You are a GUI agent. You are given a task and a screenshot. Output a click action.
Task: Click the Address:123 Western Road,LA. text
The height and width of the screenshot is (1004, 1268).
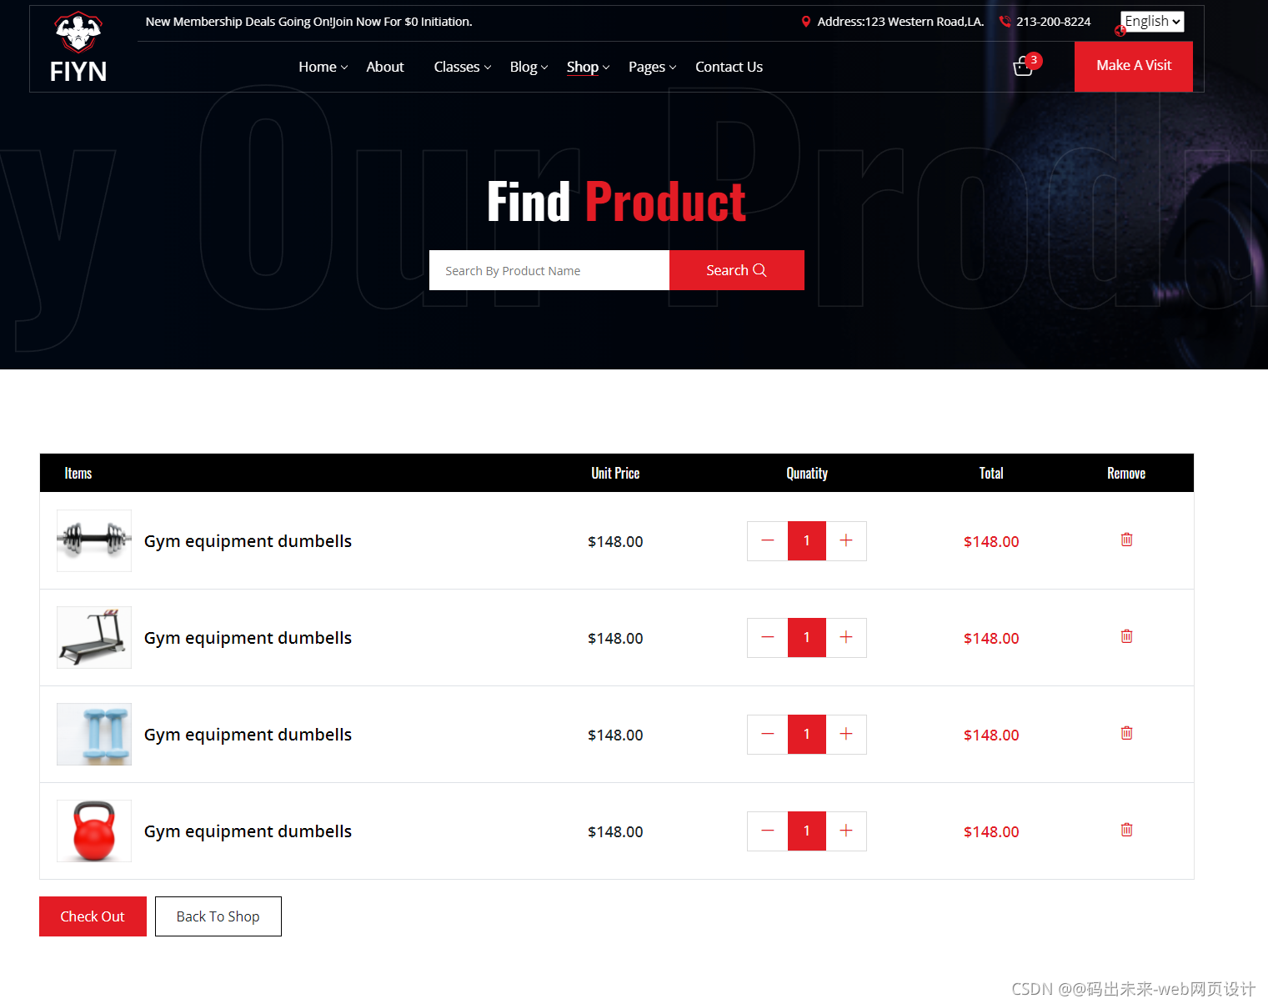900,22
